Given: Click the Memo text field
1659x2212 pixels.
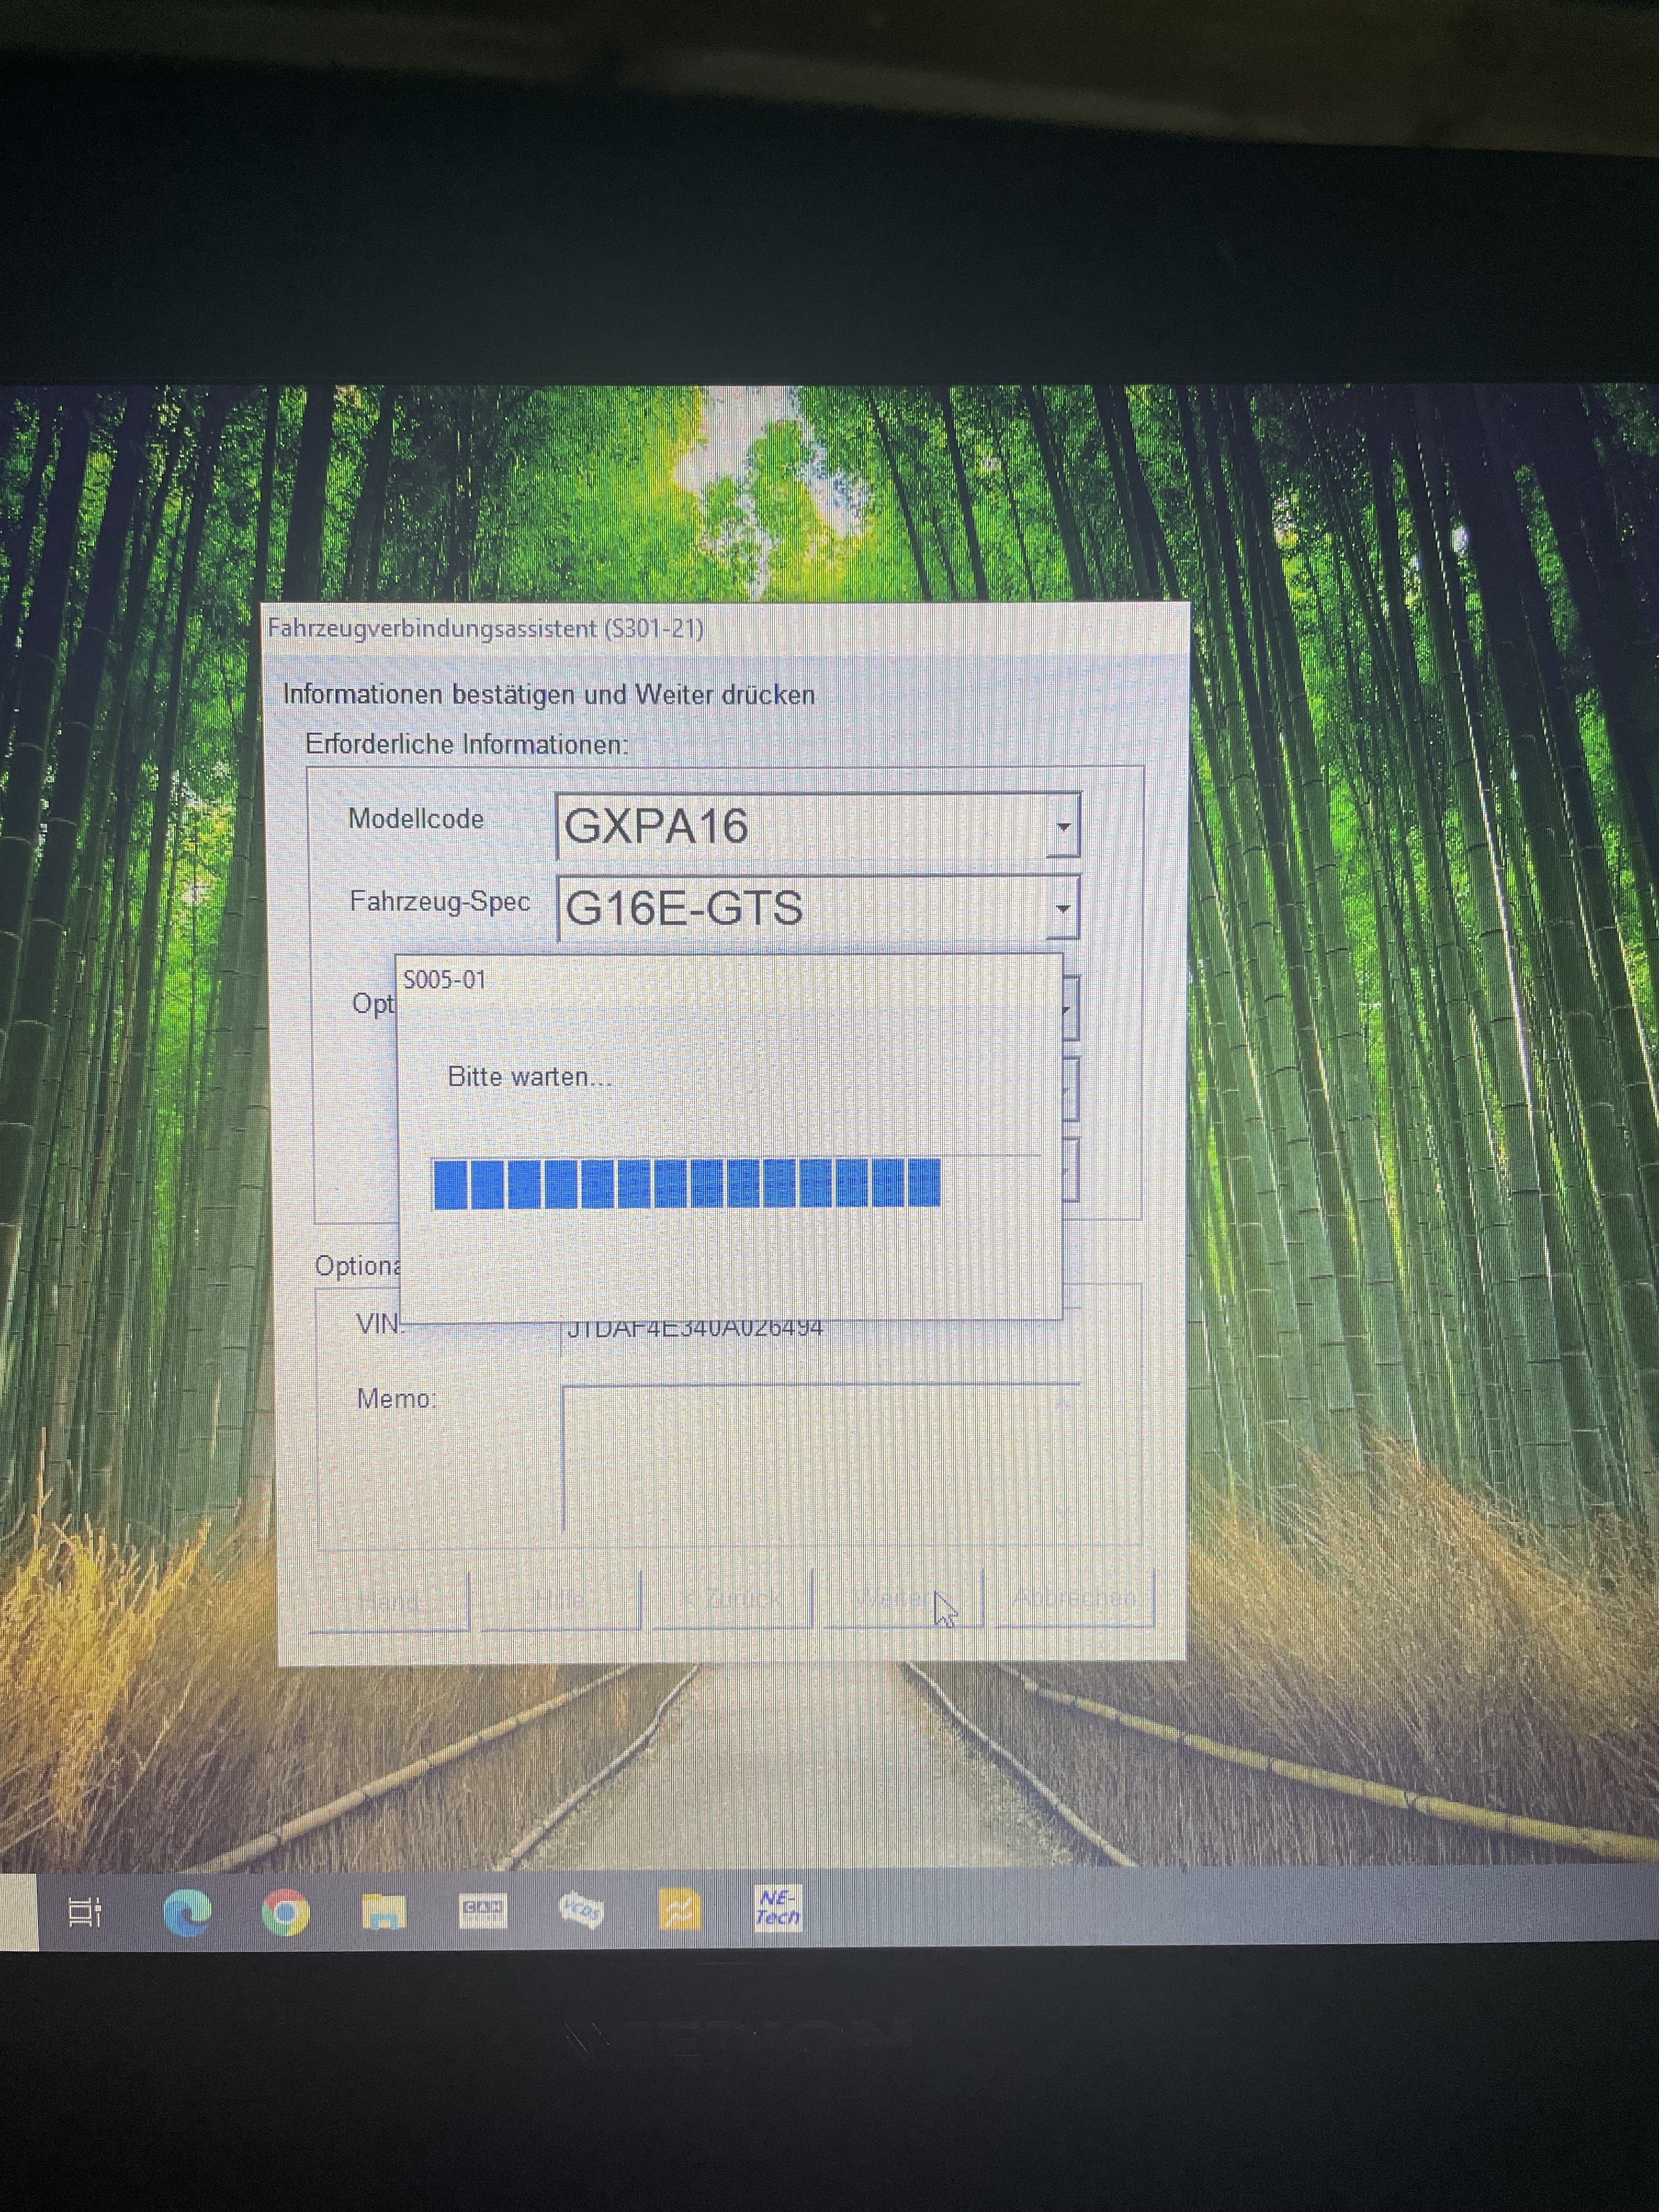Looking at the screenshot, I should click(x=821, y=1457).
